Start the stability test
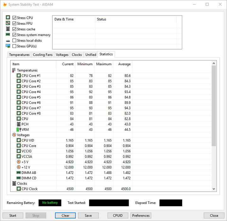227x221 pixels. [13, 216]
